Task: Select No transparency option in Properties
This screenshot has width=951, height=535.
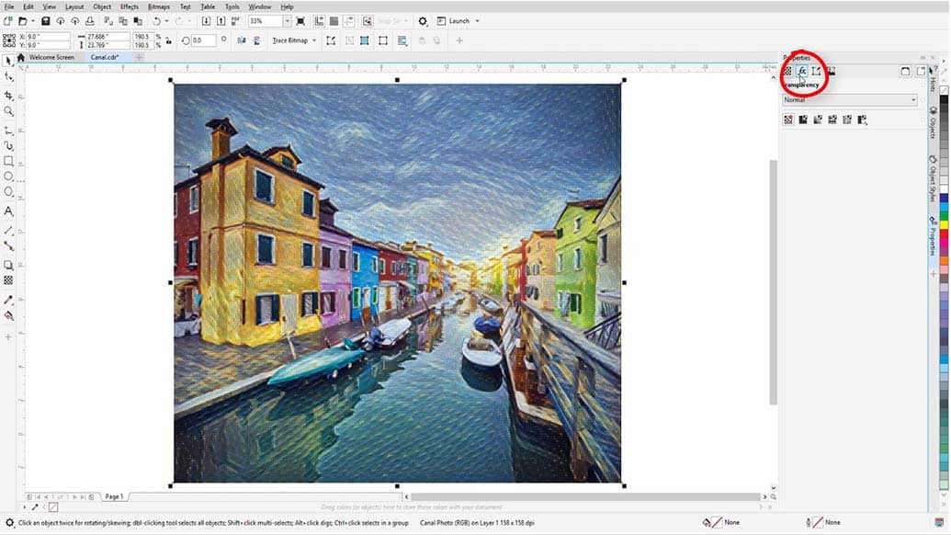Action: coord(788,120)
